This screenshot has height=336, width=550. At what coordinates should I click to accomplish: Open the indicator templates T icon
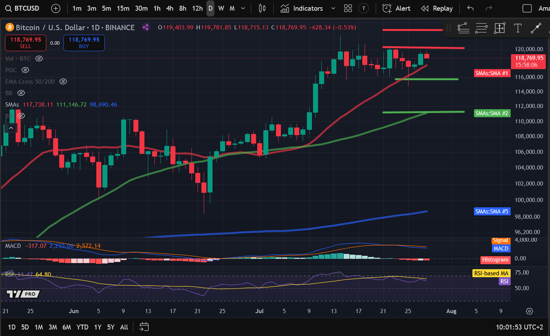coord(364,8)
